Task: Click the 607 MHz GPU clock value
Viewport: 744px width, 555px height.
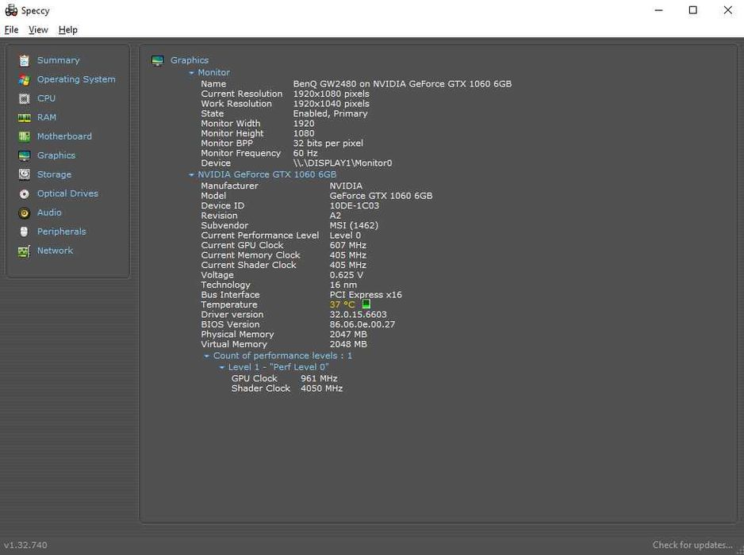Action: [x=348, y=245]
